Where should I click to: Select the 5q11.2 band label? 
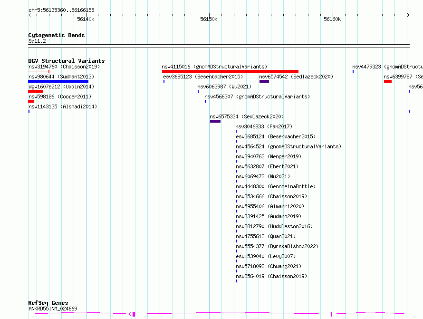click(37, 41)
